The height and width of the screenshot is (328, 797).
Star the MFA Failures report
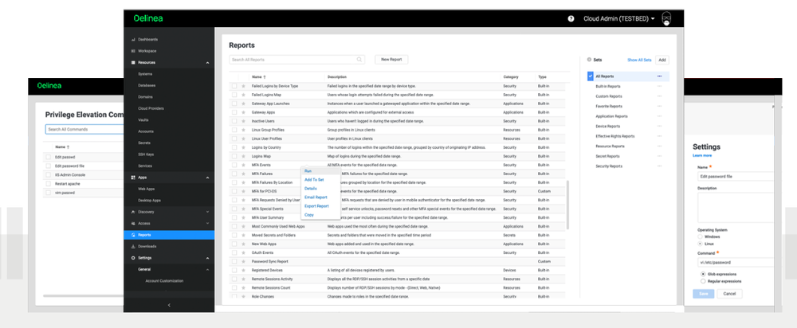[x=243, y=174]
